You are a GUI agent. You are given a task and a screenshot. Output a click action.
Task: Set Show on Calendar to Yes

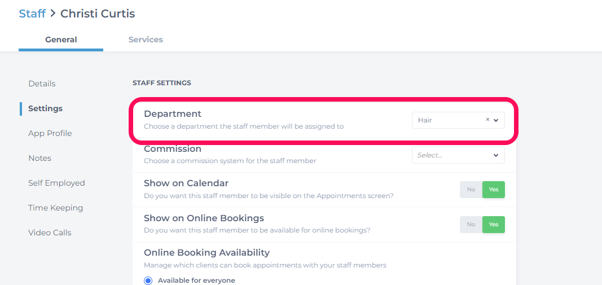click(x=494, y=190)
